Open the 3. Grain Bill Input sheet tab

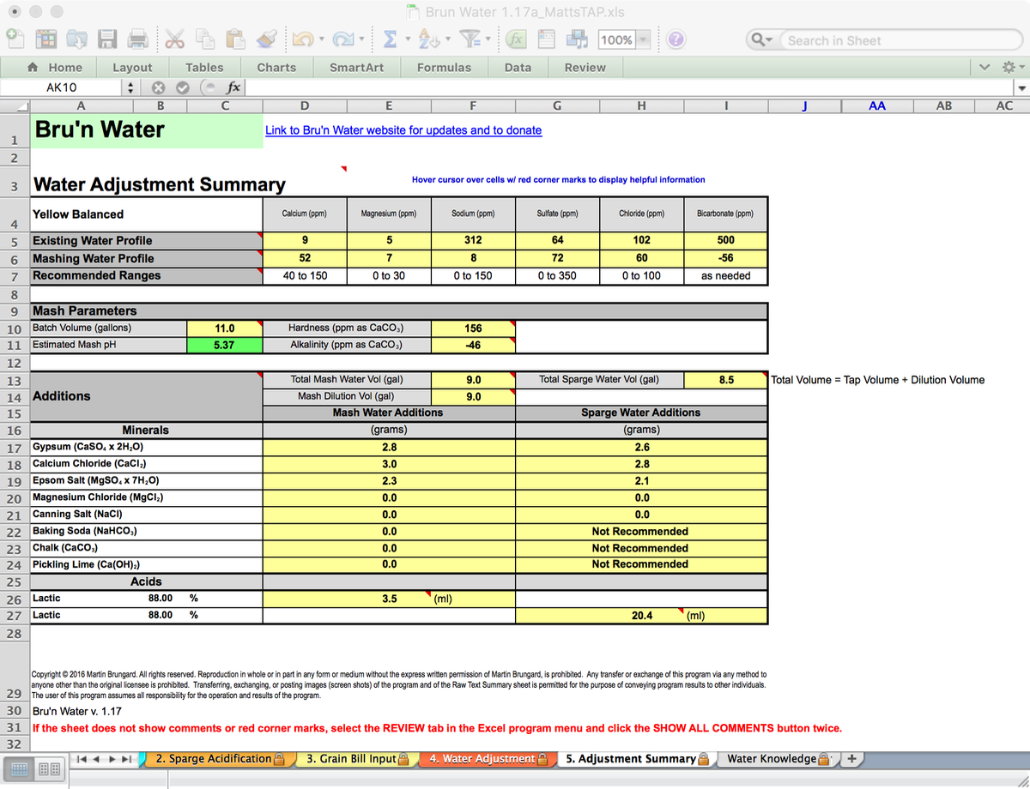pos(353,758)
